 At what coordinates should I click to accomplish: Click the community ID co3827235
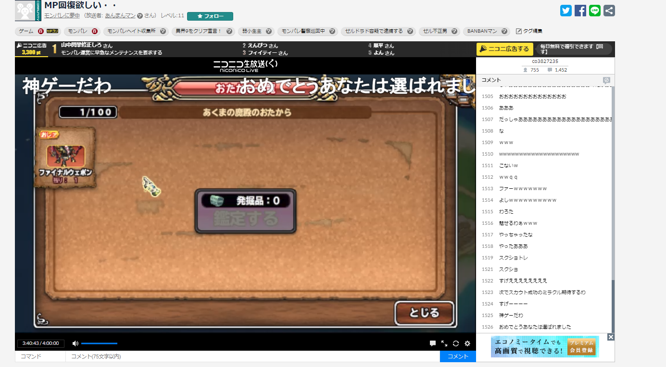coord(545,61)
